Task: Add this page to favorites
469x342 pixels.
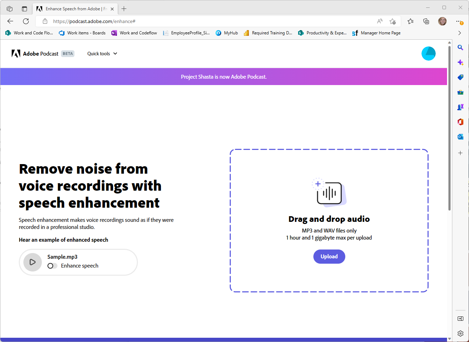Action: (392, 21)
